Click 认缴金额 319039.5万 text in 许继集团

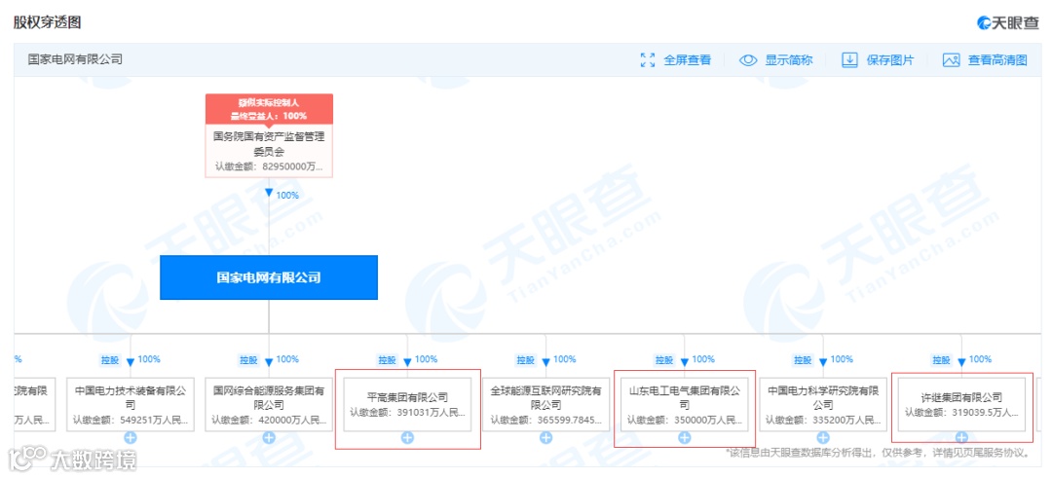pos(961,413)
